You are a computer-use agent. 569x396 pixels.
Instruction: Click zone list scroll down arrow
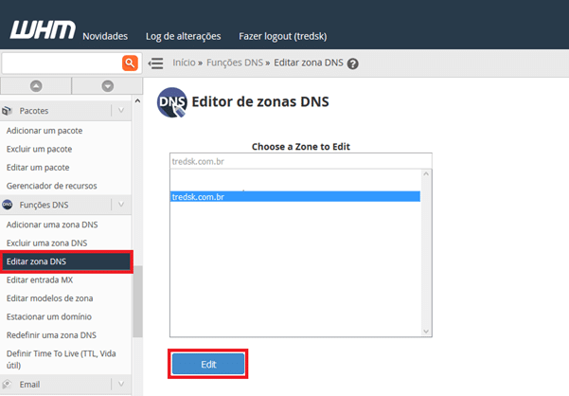click(x=426, y=332)
